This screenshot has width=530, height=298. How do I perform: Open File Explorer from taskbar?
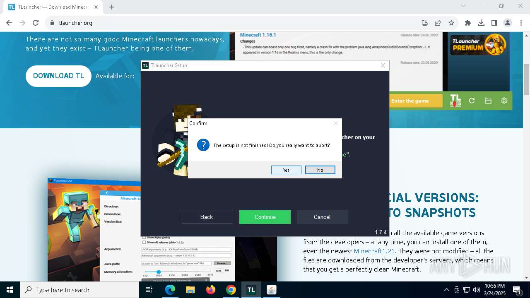(x=190, y=290)
